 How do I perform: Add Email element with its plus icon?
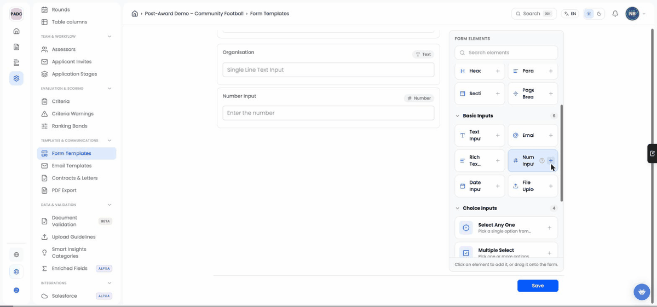tap(551, 135)
